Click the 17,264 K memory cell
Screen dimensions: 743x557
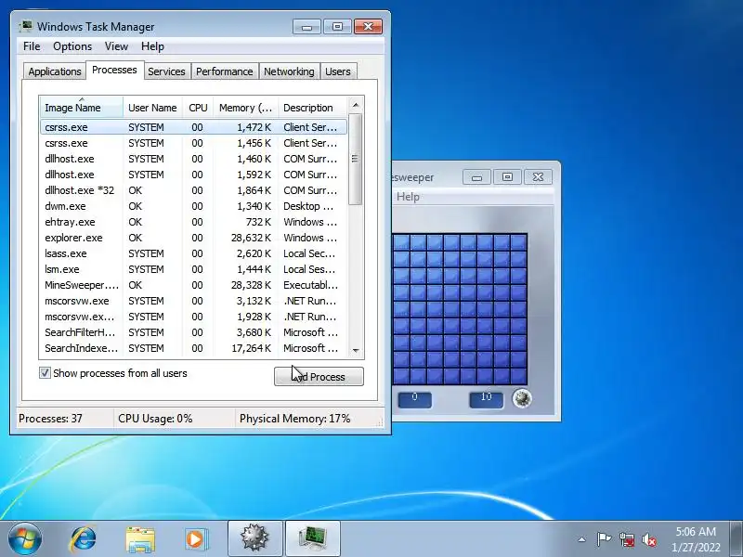(x=251, y=348)
